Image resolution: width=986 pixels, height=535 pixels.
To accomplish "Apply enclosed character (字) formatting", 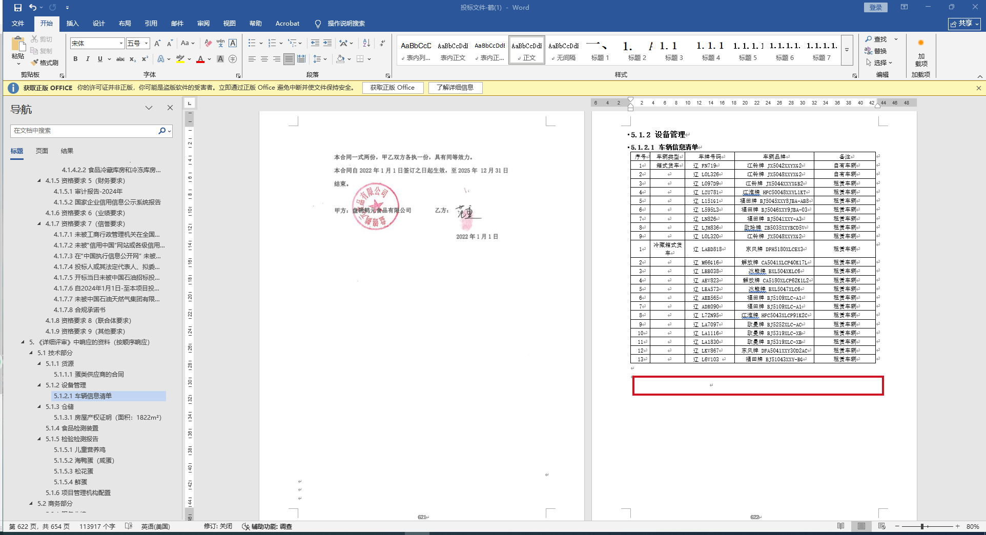I will click(x=233, y=59).
